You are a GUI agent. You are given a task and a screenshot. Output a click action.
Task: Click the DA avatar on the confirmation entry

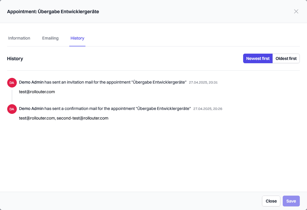coord(12,109)
